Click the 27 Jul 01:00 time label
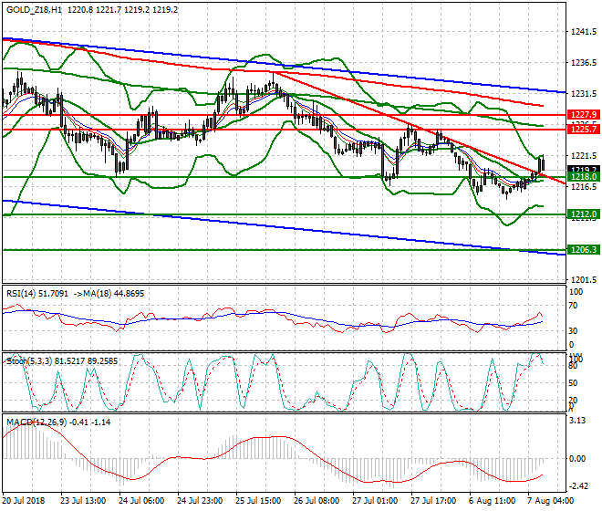Image resolution: width=602 pixels, height=511 pixels. [x=375, y=501]
